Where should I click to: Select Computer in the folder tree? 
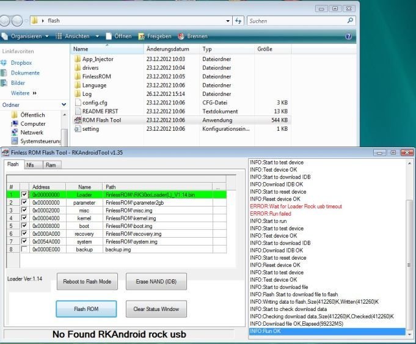[x=33, y=123]
